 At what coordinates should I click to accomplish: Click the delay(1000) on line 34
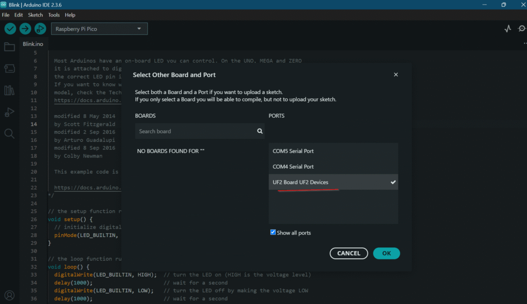(x=73, y=283)
